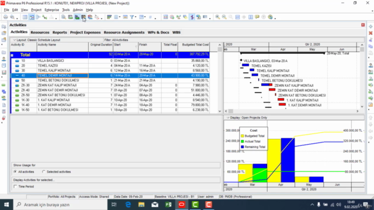Click the top Projects icon in left sidebar
The width and height of the screenshot is (374, 210).
[4, 27]
